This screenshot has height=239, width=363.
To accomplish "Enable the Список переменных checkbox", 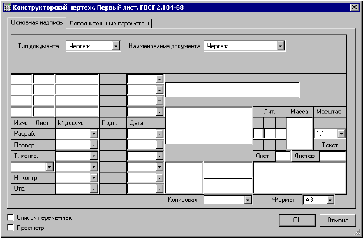I will [x=10, y=217].
